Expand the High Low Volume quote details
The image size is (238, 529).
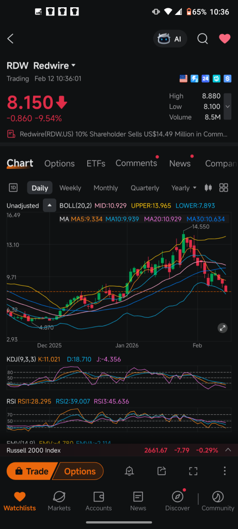228,106
